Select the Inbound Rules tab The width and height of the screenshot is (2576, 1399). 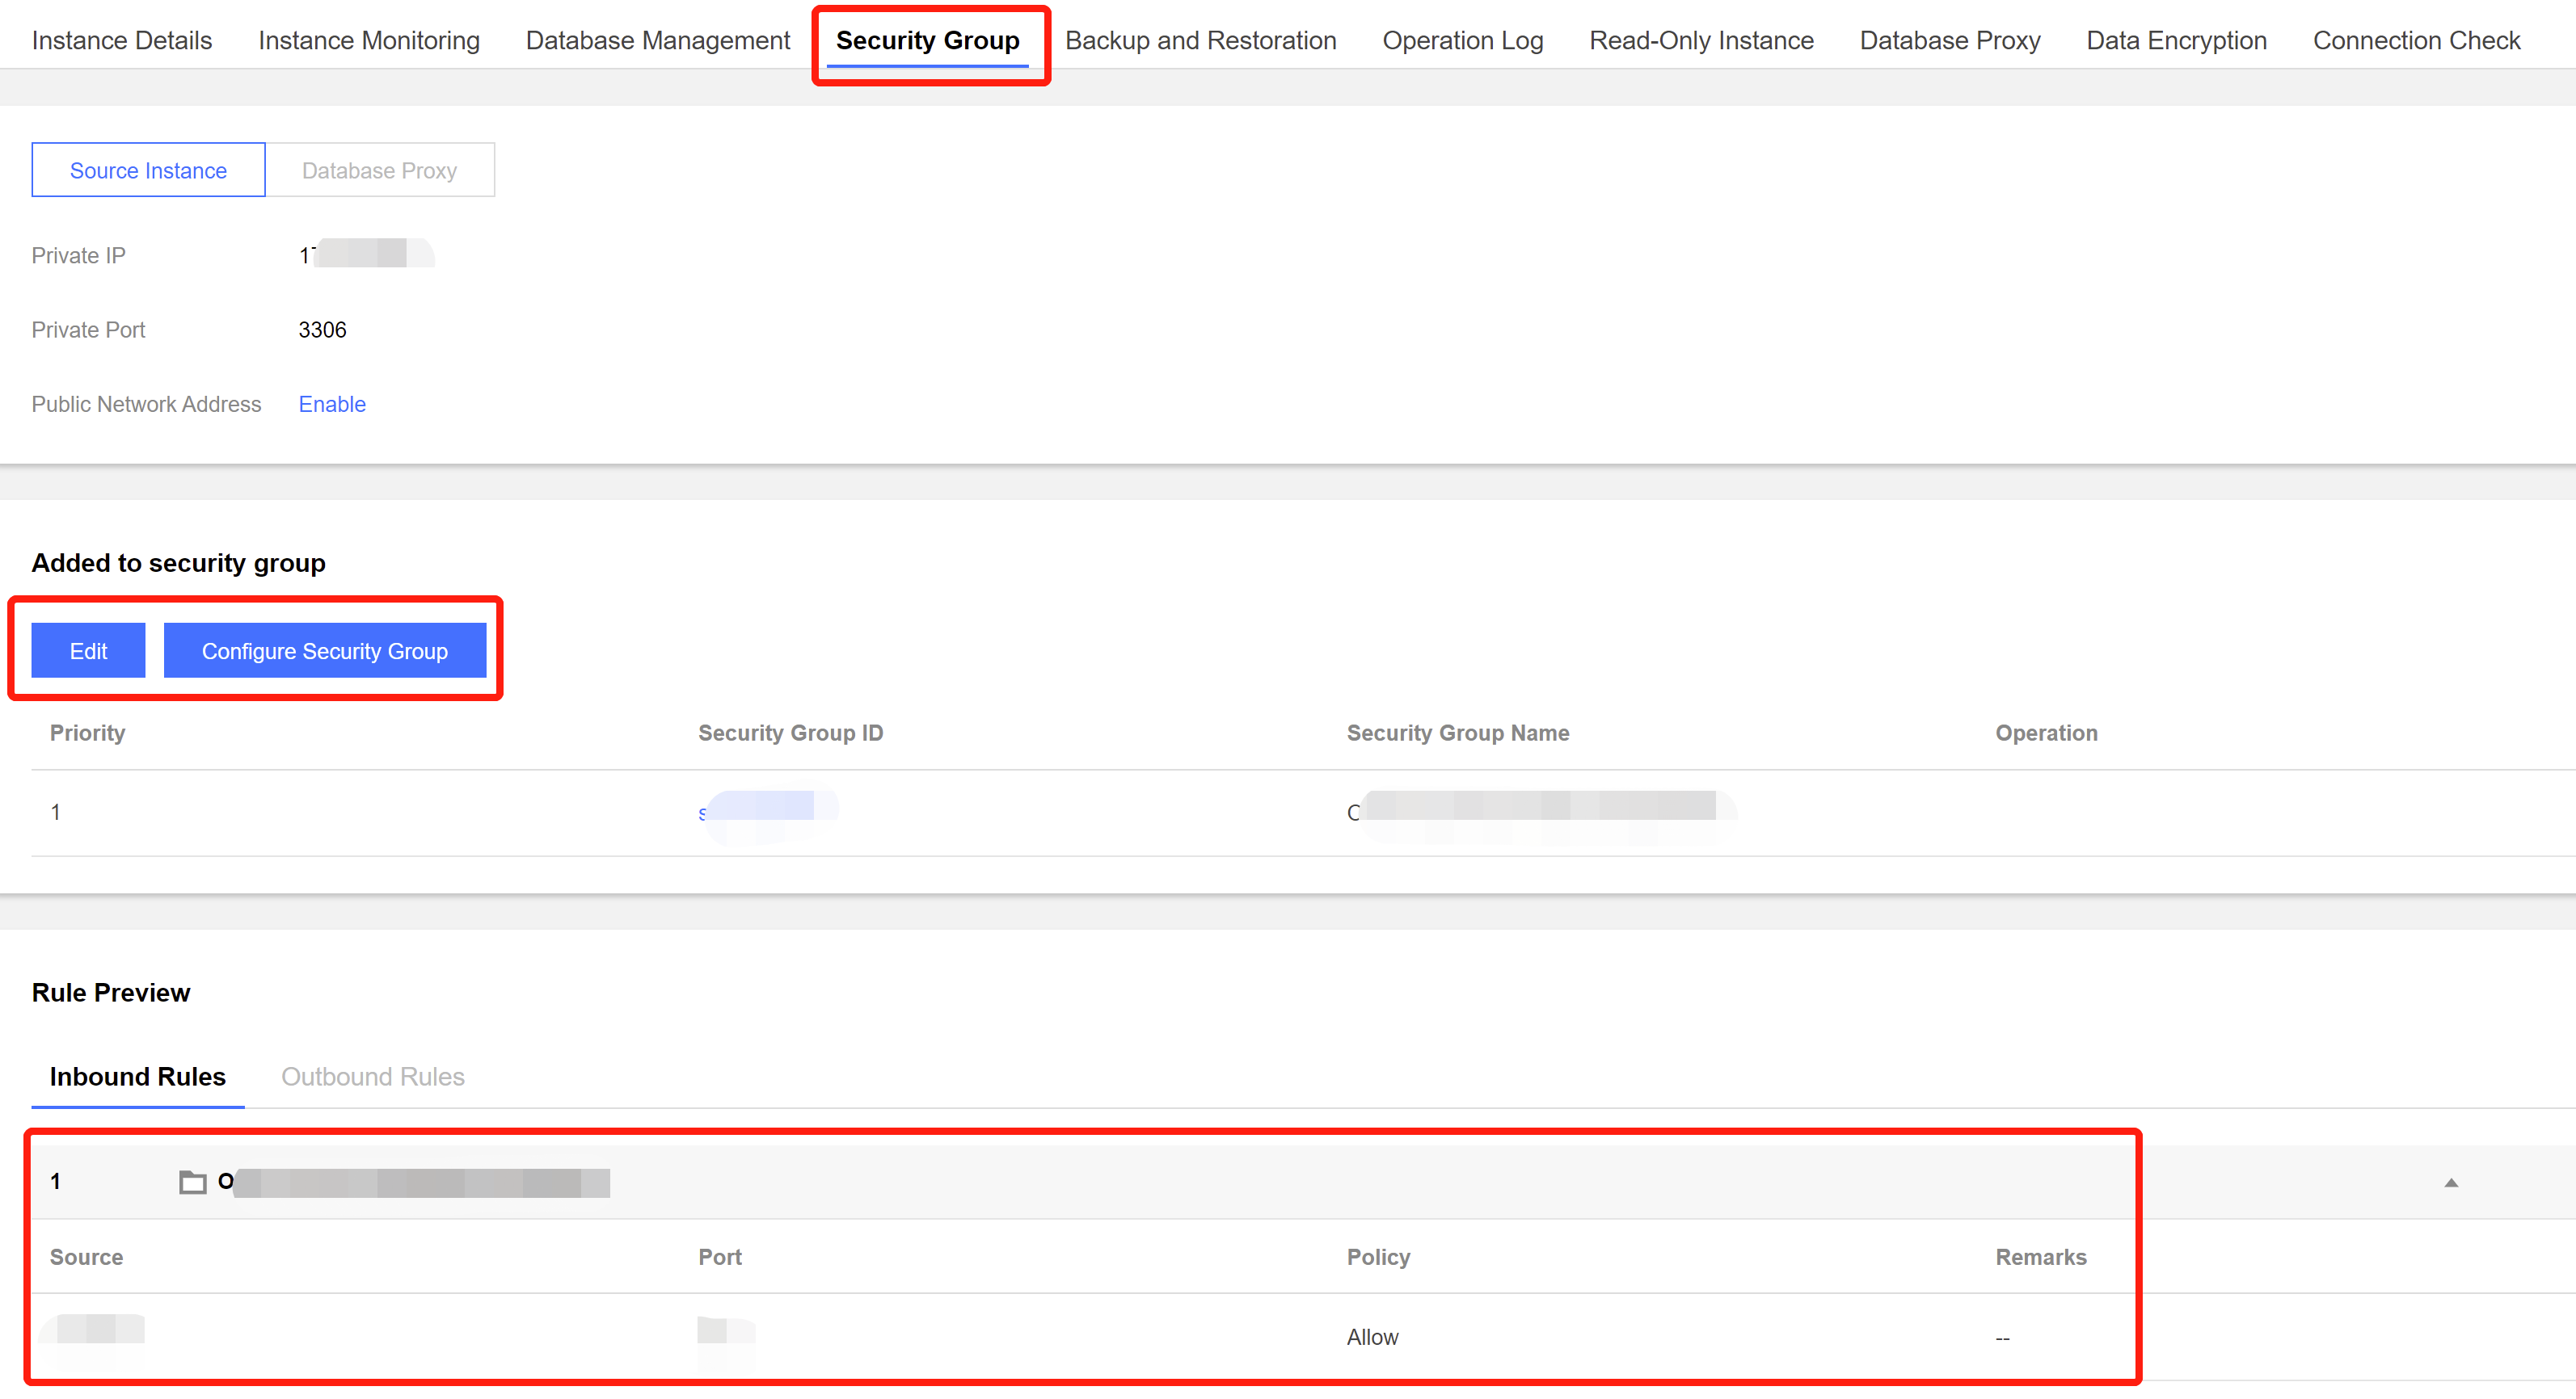(x=138, y=1076)
